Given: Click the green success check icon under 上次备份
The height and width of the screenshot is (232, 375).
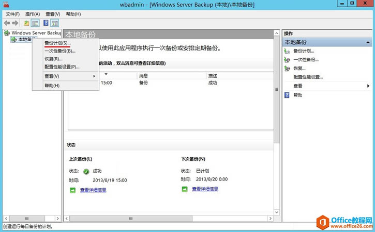Looking at the screenshot, I should click(86, 171).
